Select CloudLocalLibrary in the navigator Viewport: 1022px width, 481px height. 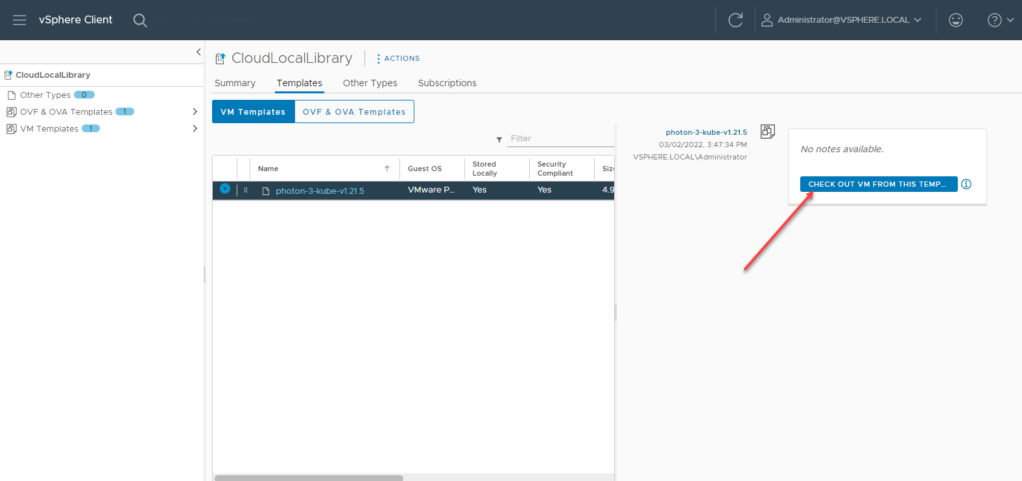click(53, 75)
